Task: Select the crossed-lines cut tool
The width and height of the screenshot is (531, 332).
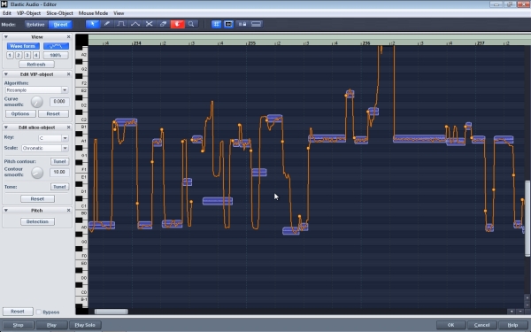Action: coord(149,24)
